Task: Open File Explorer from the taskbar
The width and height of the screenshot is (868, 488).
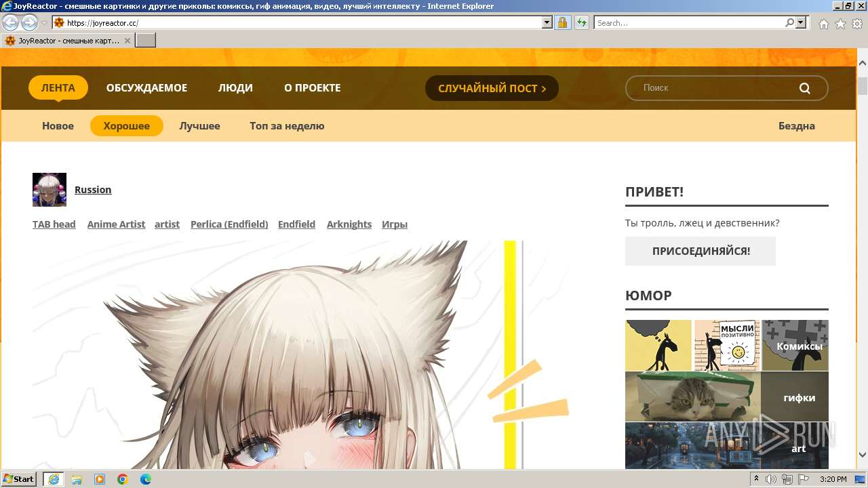Action: click(x=77, y=479)
